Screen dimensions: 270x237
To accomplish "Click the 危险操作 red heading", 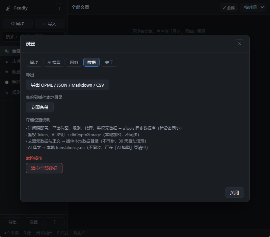I will point(34,158).
